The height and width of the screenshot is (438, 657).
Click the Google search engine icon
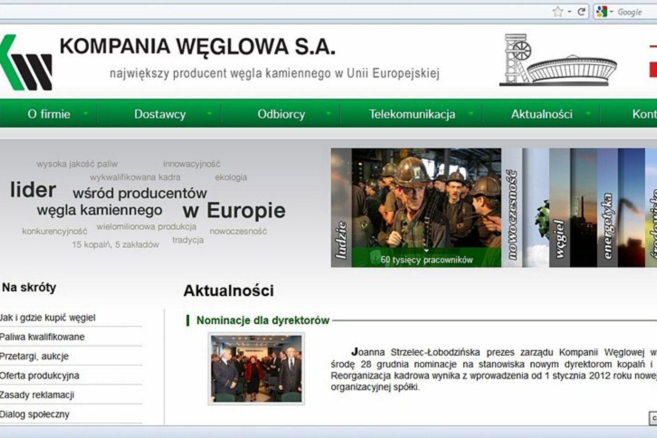click(x=602, y=12)
